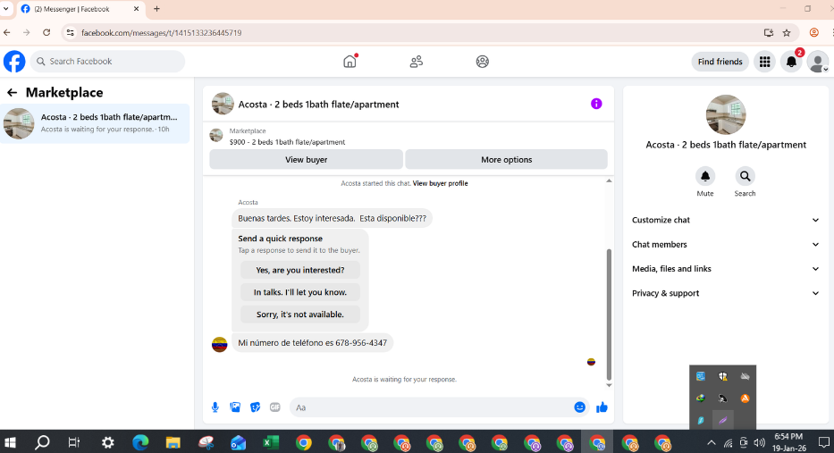Screen dimensions: 834x453
Task: Open a new browser tab
Action: tap(156, 9)
